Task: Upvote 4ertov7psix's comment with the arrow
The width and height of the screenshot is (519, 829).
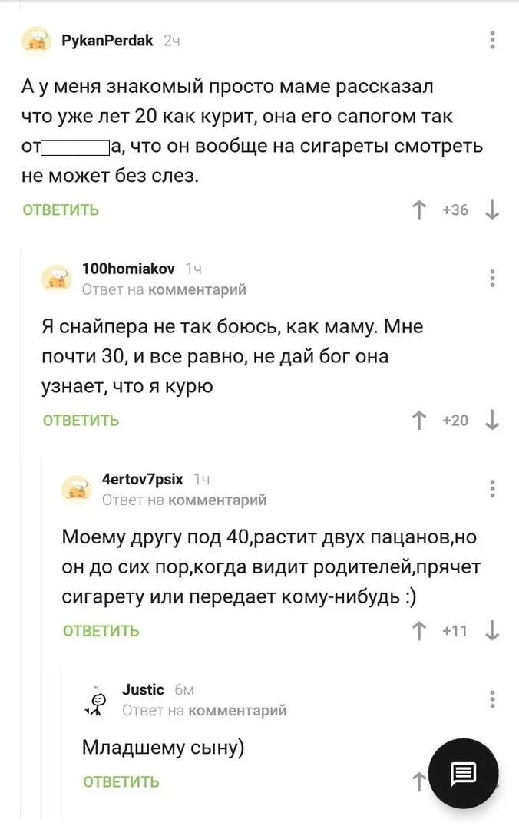Action: click(419, 630)
